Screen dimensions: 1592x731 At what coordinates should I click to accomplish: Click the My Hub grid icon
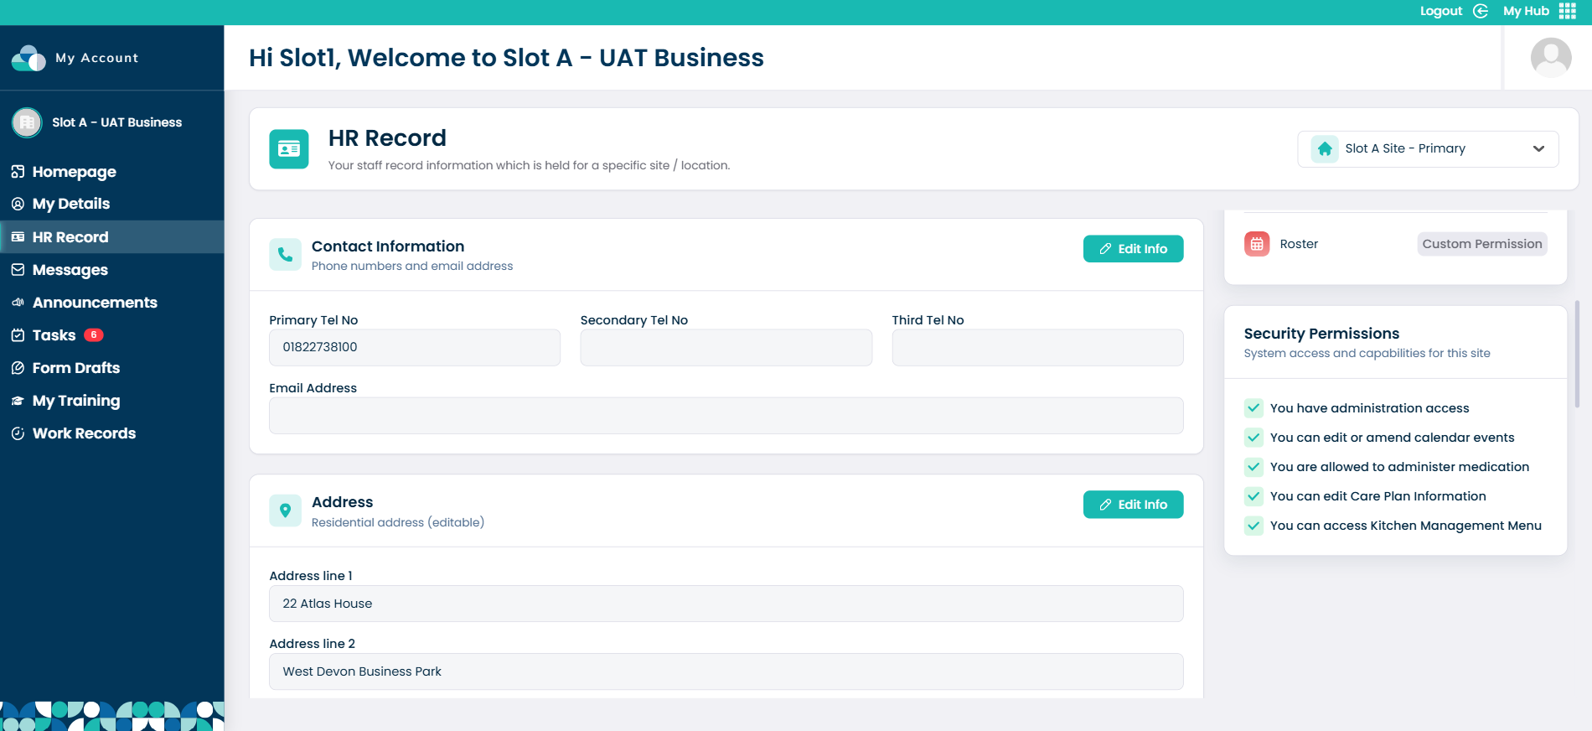tap(1568, 11)
